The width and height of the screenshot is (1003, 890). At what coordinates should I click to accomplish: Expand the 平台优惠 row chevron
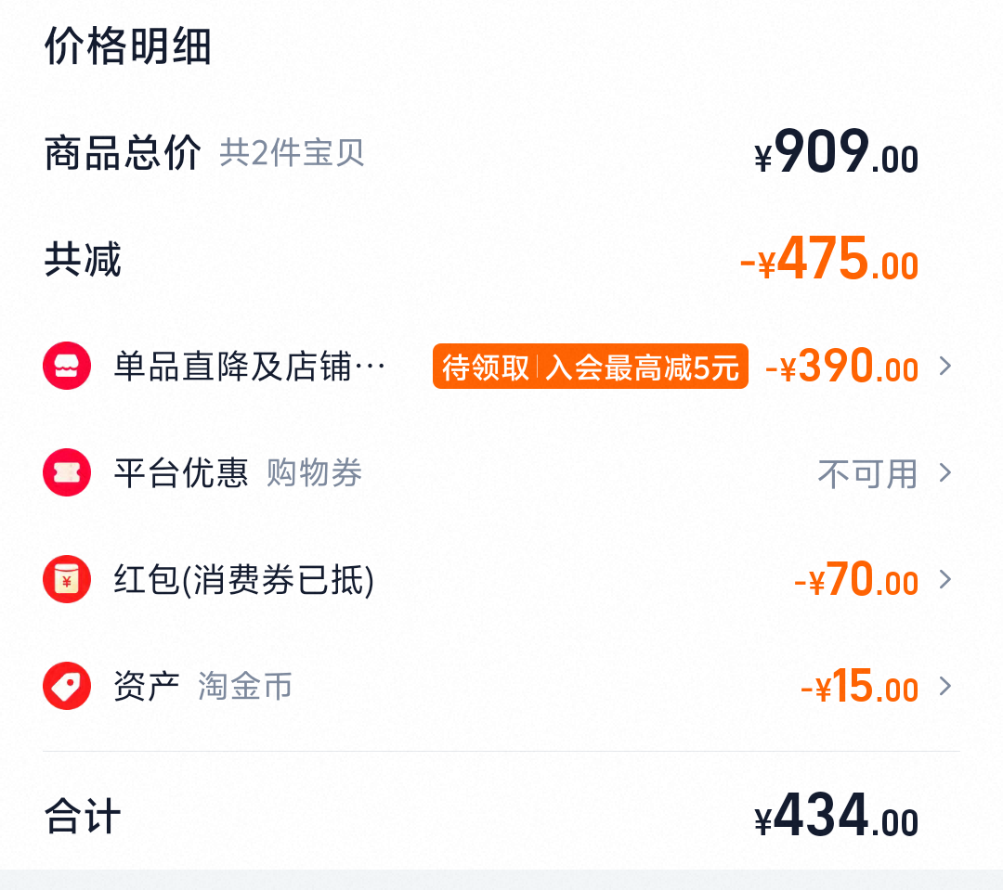pyautogui.click(x=945, y=473)
